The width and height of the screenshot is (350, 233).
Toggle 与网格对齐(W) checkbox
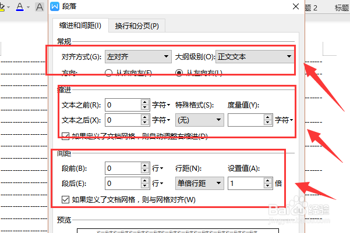[x=65, y=199]
